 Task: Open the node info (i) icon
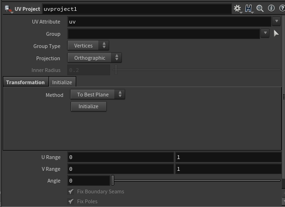[271, 8]
